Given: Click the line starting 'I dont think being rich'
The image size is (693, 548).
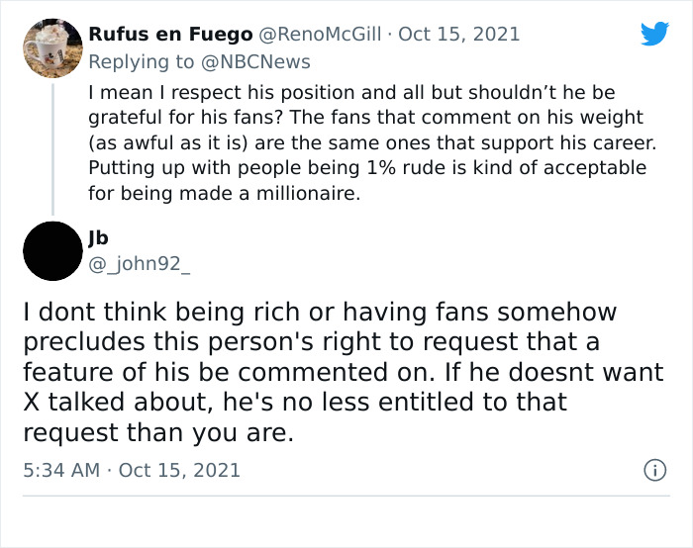Looking at the screenshot, I should coord(320,313).
